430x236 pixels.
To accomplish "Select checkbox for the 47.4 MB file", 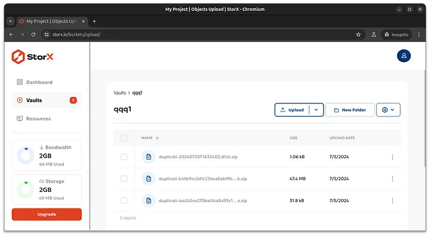I will (124, 179).
